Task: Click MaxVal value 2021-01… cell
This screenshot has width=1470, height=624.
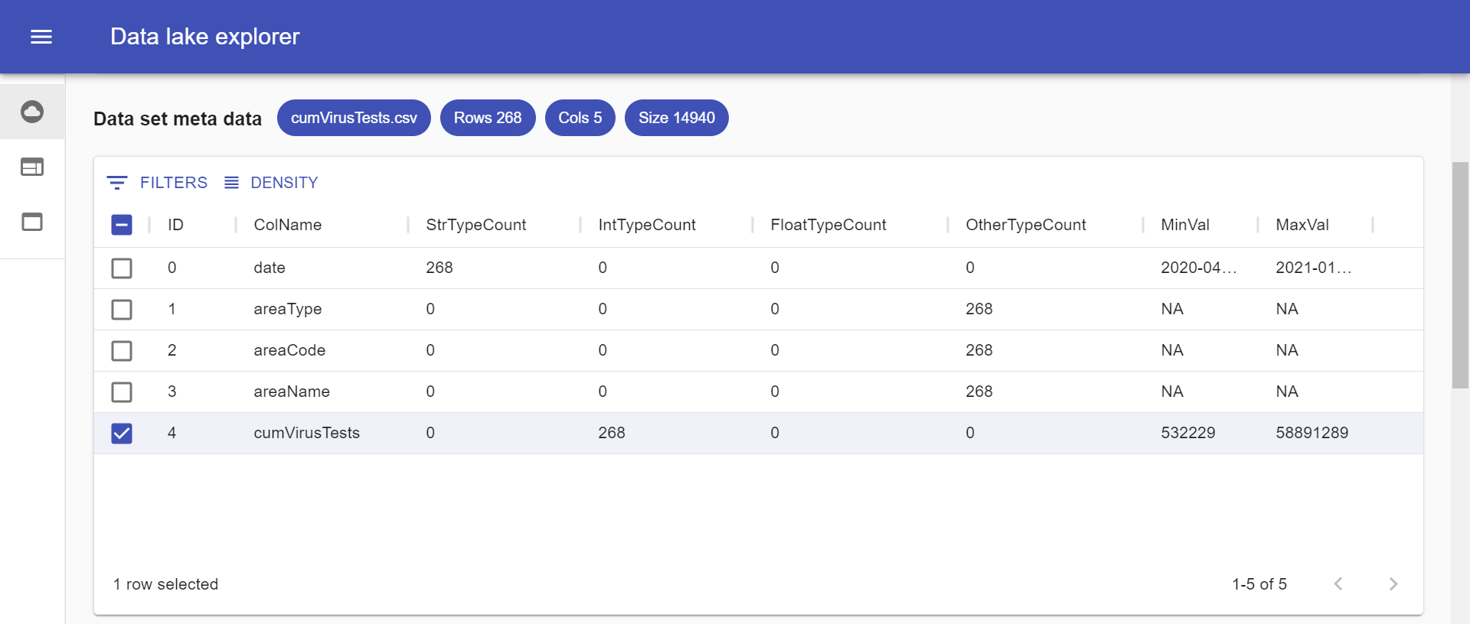Action: (x=1314, y=268)
